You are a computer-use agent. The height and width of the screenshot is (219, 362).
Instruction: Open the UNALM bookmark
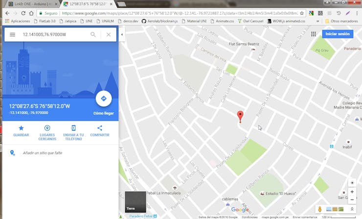pos(105,21)
